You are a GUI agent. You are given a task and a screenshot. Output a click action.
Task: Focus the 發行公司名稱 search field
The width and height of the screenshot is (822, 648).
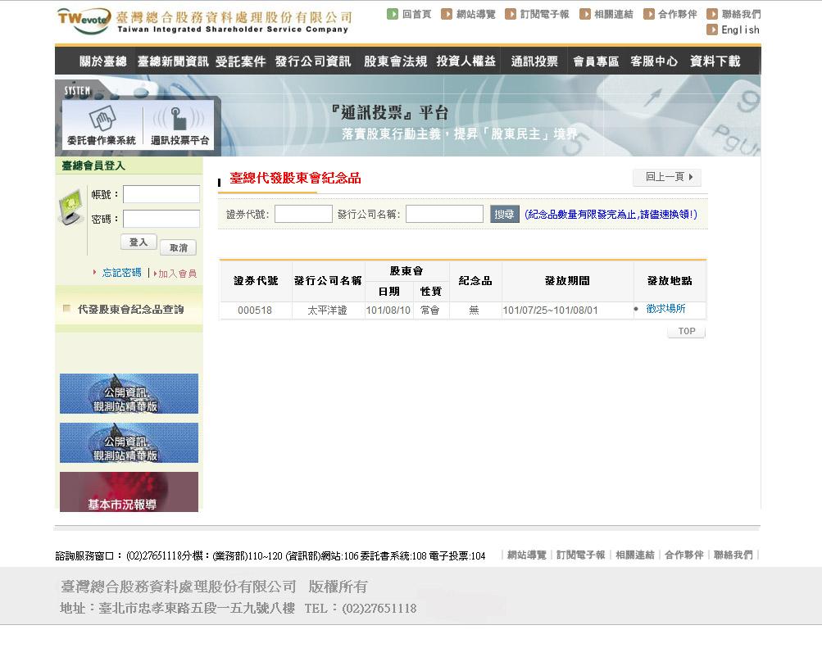click(x=444, y=214)
